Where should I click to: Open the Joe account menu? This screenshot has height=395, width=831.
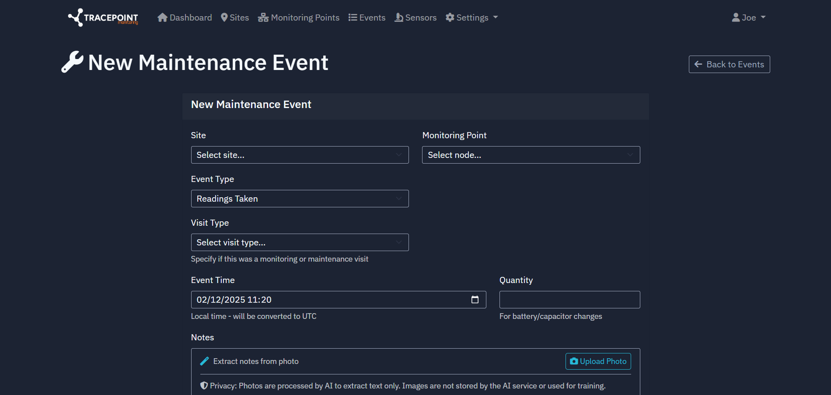click(749, 17)
